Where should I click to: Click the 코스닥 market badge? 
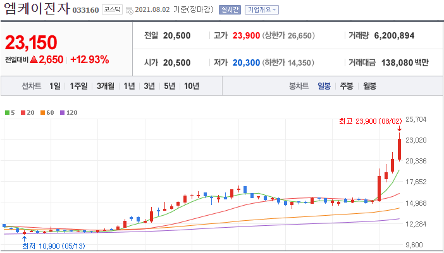112,9
